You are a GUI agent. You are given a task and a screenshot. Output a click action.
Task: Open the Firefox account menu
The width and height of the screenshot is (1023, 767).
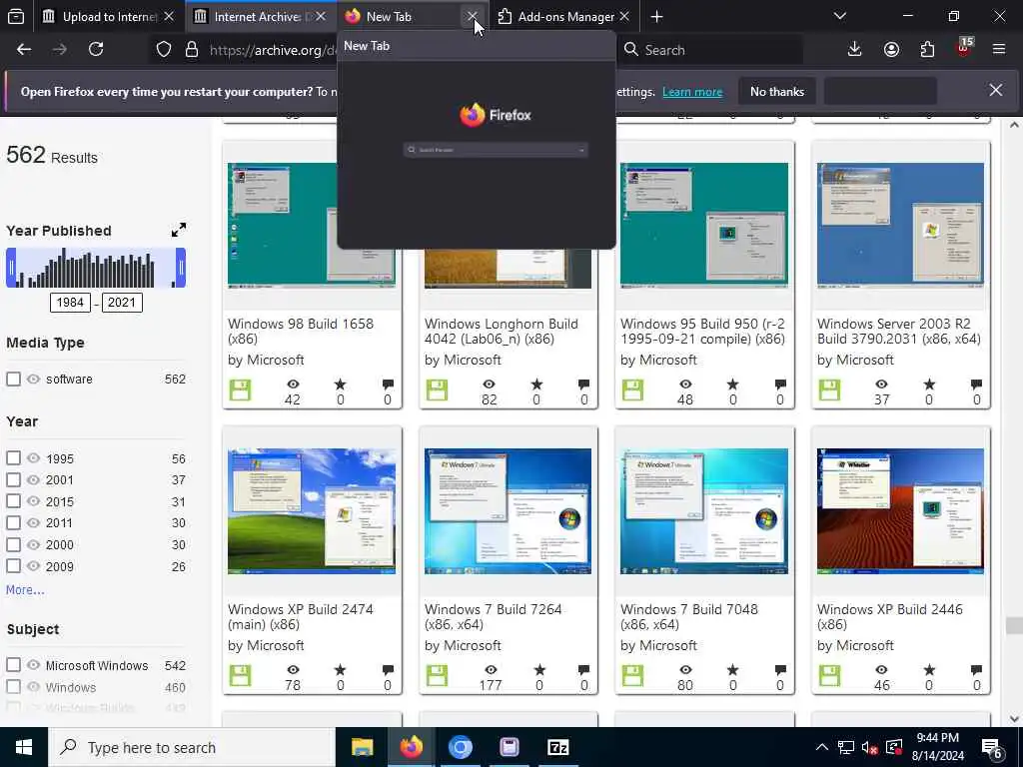[x=891, y=50]
